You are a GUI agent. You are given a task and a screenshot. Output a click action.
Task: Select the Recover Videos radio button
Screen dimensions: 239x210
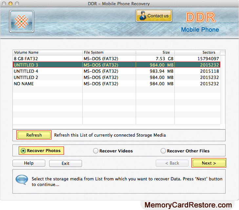click(x=96, y=151)
